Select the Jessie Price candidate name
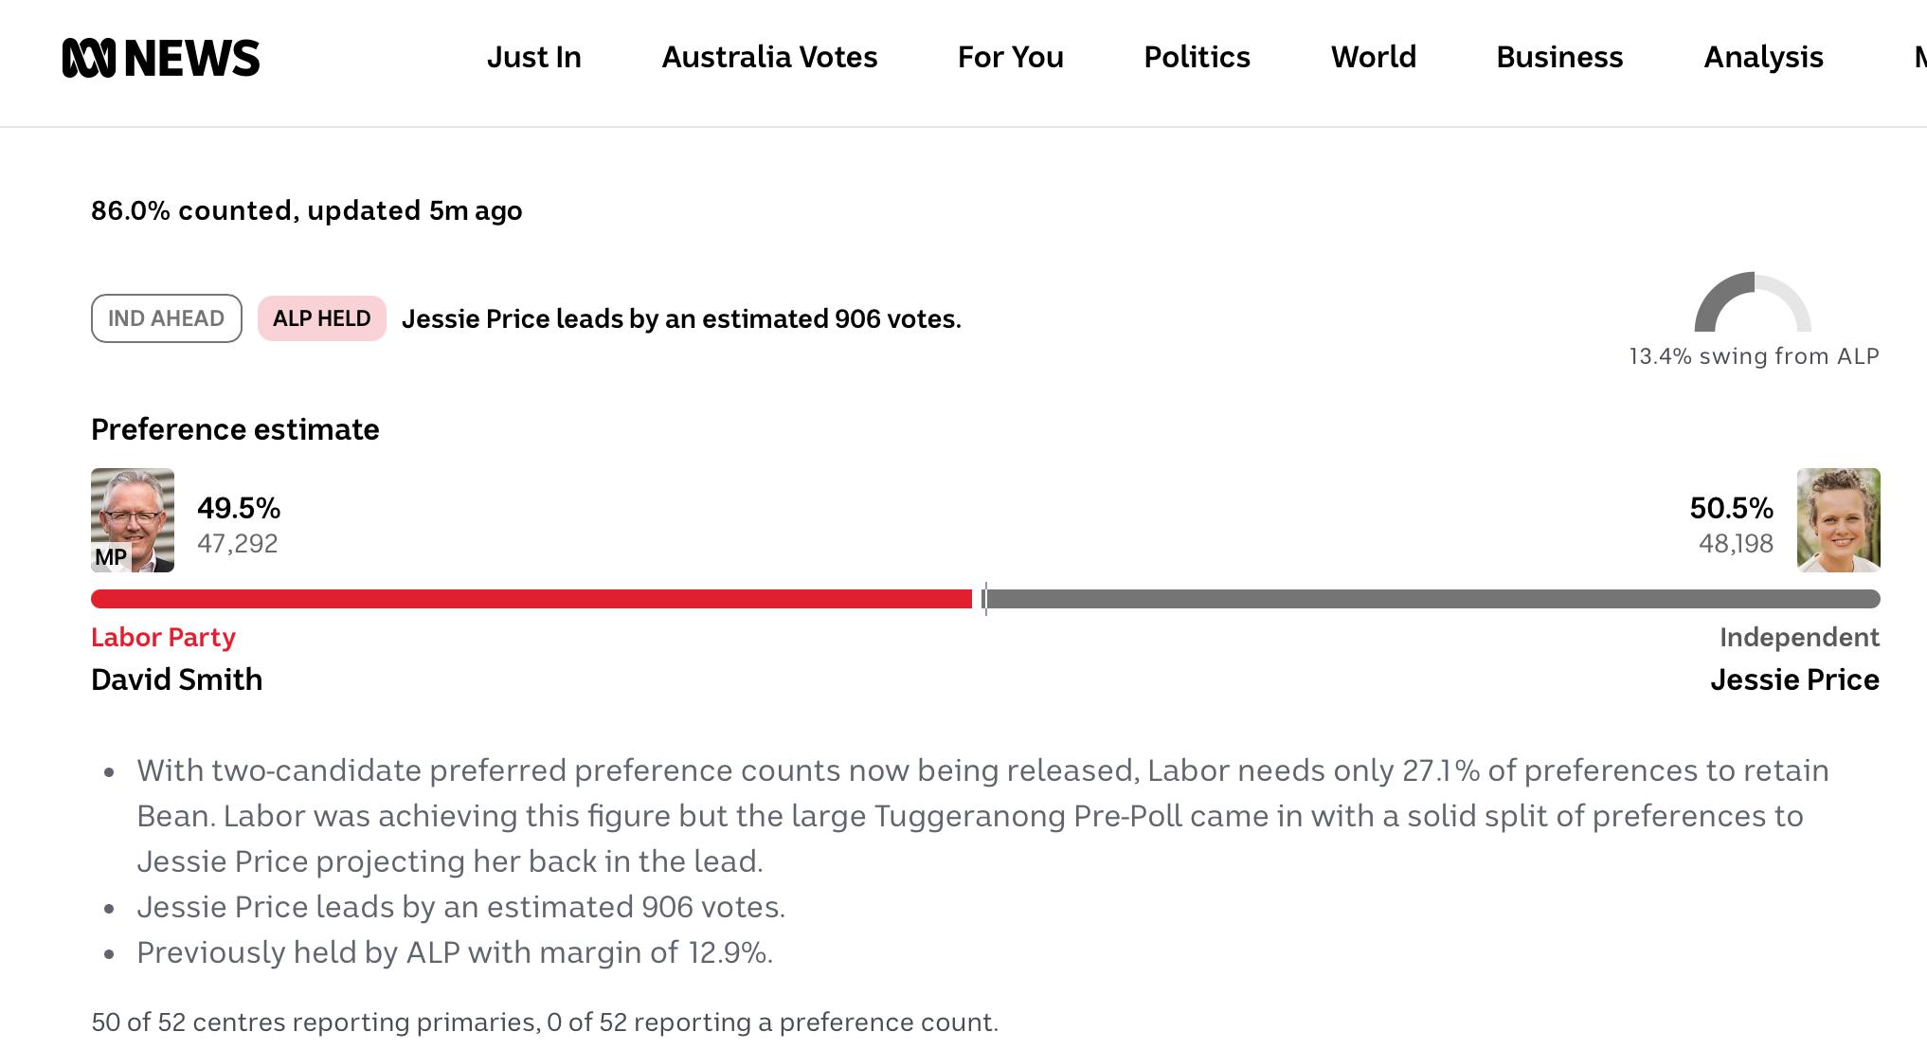The height and width of the screenshot is (1050, 1927). (1794, 679)
